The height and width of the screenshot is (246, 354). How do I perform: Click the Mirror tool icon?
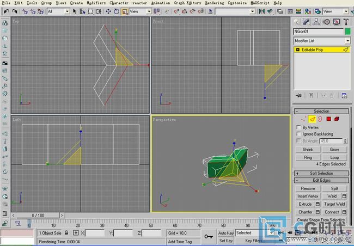(x=261, y=11)
